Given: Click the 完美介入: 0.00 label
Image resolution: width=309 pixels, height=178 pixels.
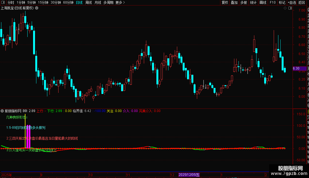Looking at the screenshot, I should (x=150, y=111).
